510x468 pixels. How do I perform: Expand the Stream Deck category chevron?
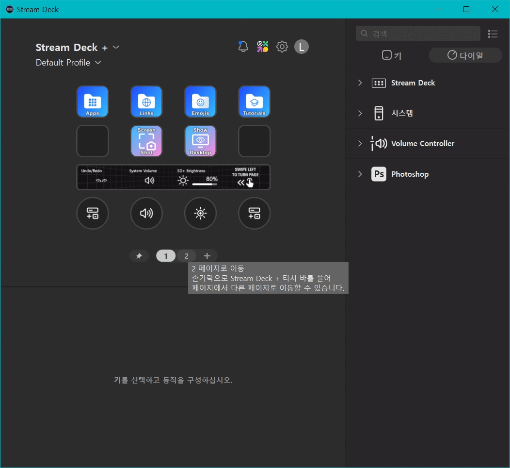coord(360,83)
